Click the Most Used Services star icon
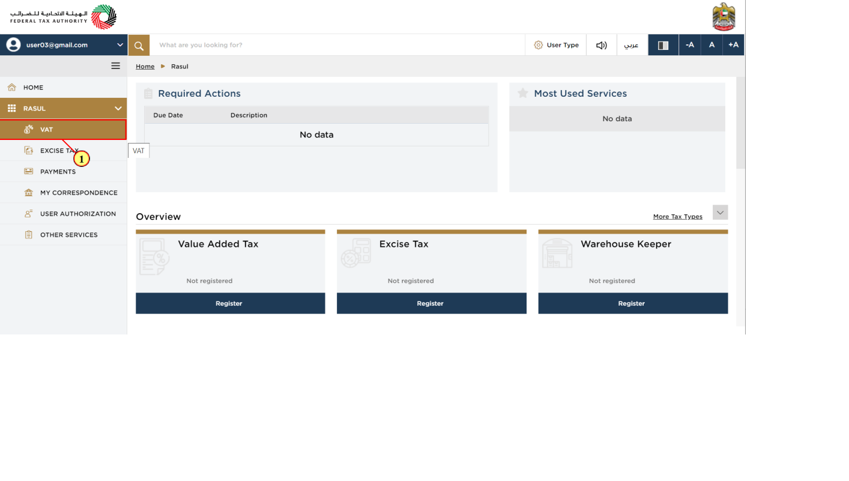 coord(523,93)
